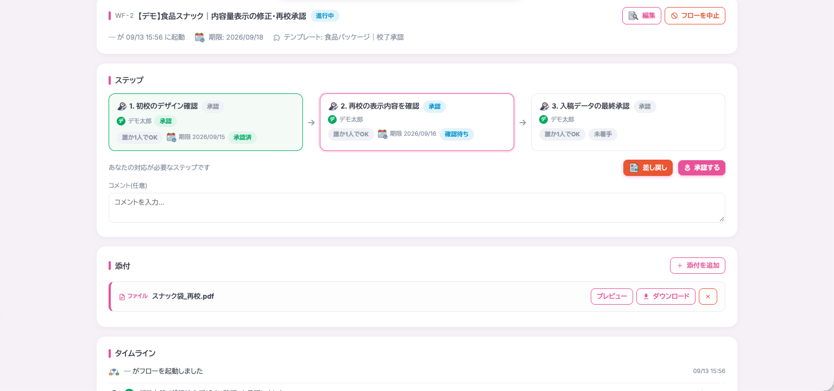Approve the step with 承認する
The width and height of the screenshot is (834, 391).
tap(702, 168)
